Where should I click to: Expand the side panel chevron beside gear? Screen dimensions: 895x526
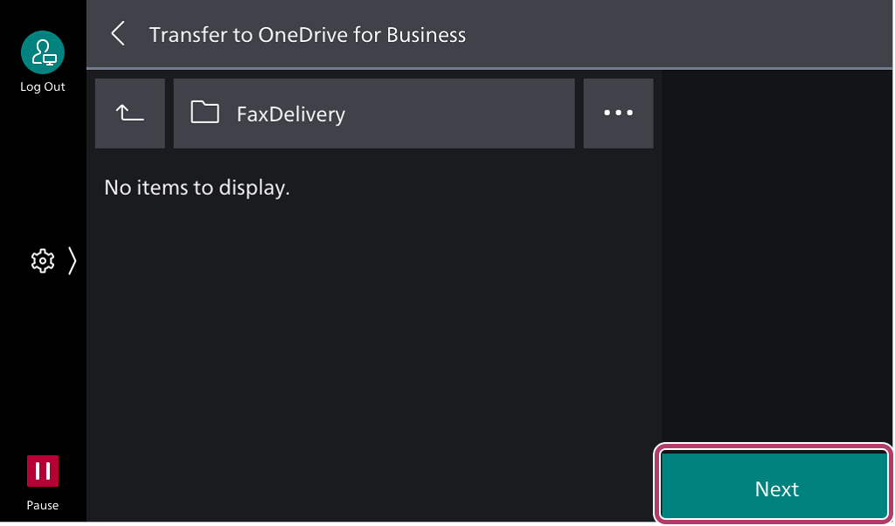(x=72, y=260)
